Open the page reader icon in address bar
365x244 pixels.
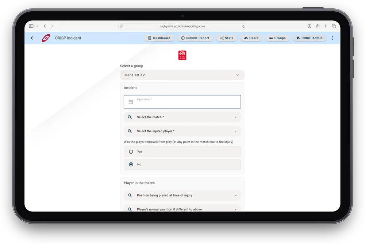pos(122,26)
